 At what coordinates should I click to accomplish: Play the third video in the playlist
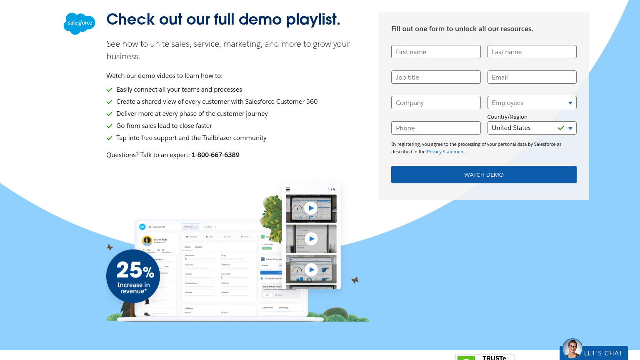click(x=311, y=270)
